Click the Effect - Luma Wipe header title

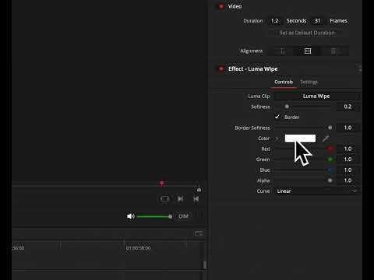(x=252, y=69)
